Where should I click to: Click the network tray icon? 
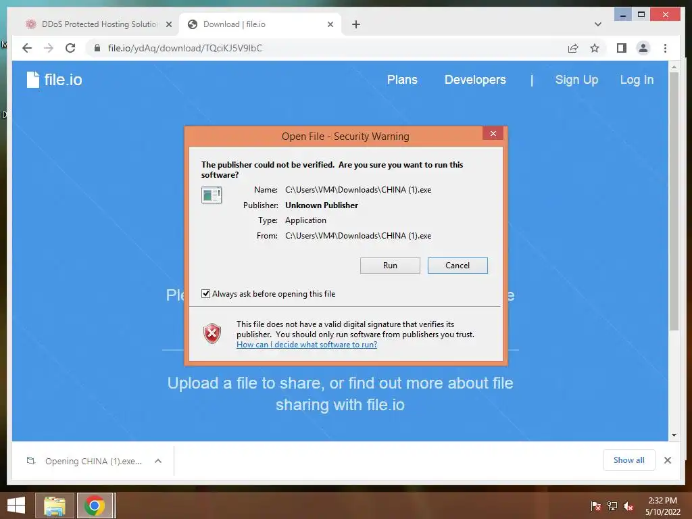[612, 506]
